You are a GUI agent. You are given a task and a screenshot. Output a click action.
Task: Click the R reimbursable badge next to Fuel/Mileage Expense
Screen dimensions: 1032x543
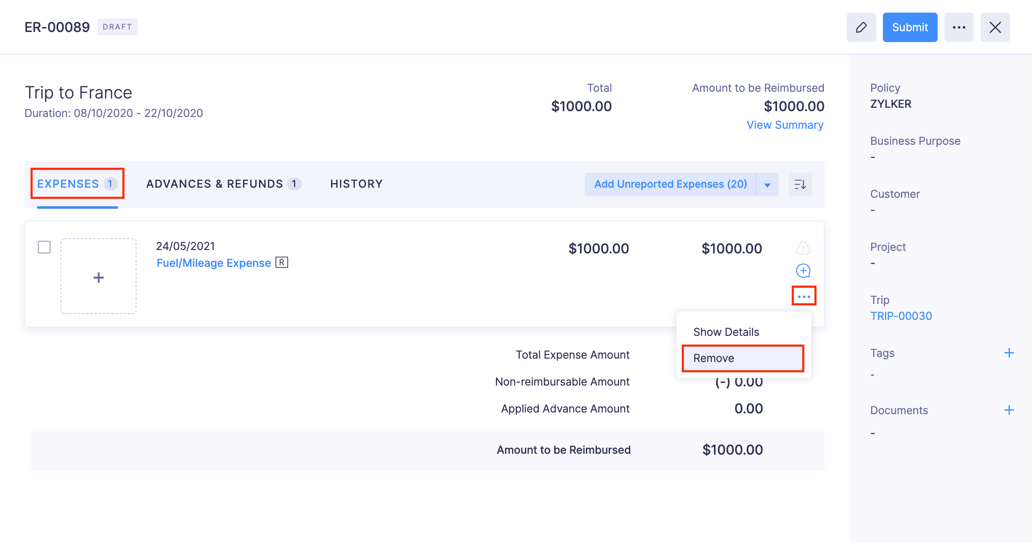(283, 263)
